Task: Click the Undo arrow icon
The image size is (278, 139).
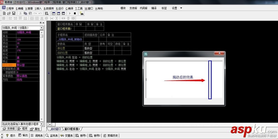Action: 40,13
